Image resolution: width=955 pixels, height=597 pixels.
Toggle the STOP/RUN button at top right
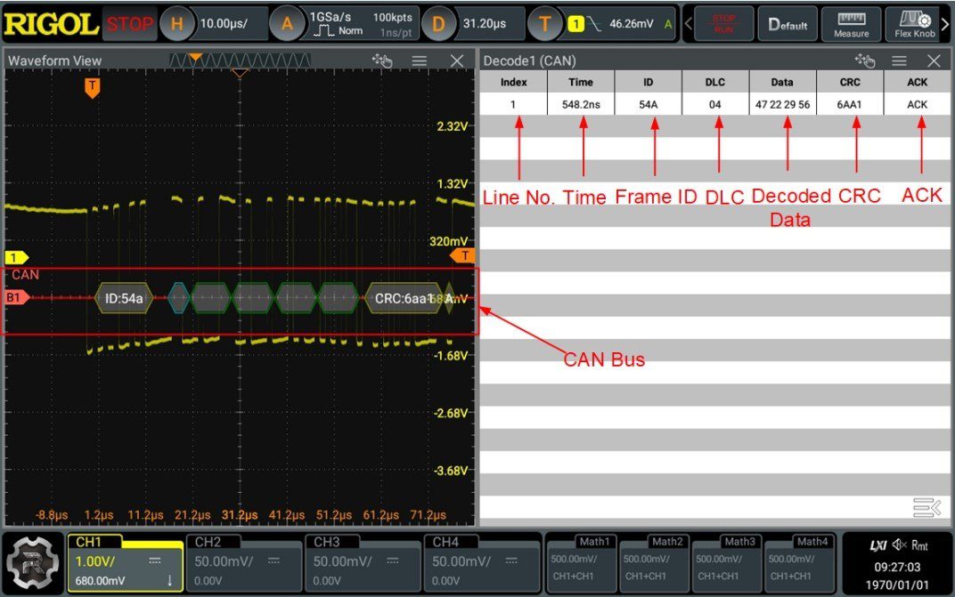coord(722,24)
